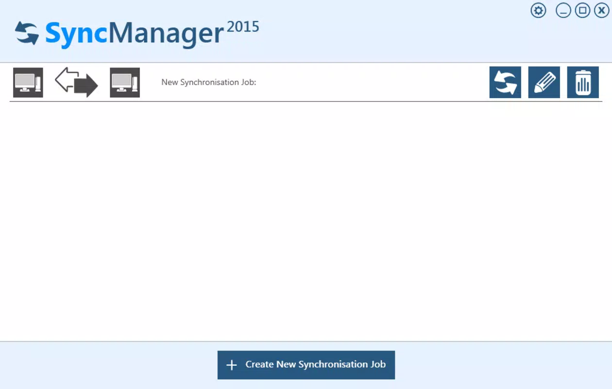Image resolution: width=612 pixels, height=389 pixels.
Task: Click the SyncManager logo arrows icon
Action: tap(27, 33)
